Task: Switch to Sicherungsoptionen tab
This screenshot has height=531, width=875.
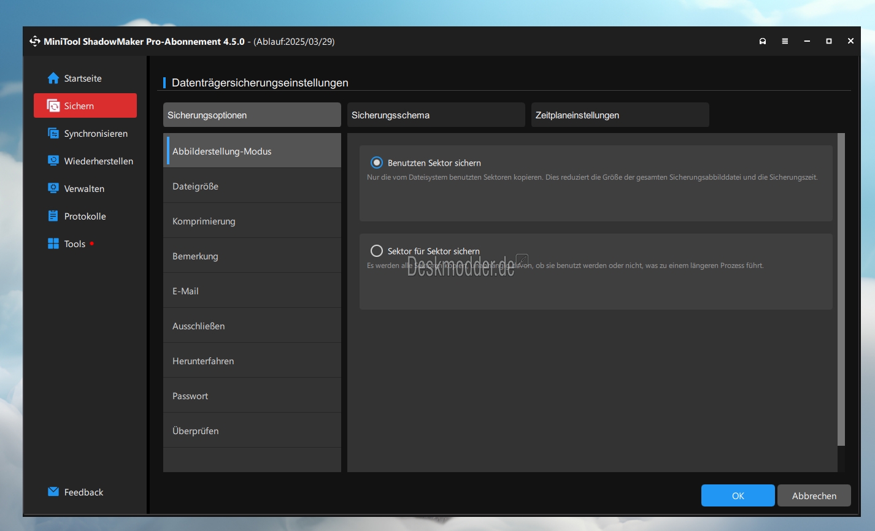Action: (x=252, y=115)
